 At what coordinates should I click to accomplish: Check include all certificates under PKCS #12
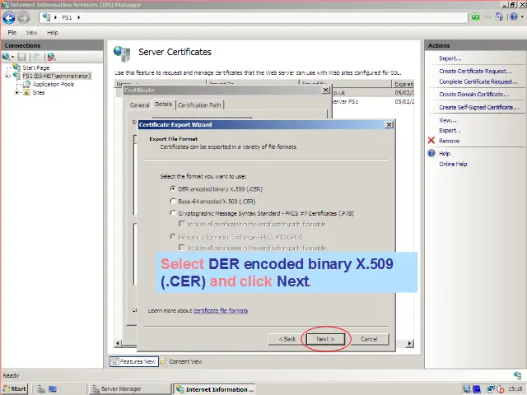coord(182,248)
